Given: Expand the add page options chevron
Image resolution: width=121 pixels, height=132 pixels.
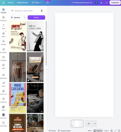Looking at the screenshot, I should (x=95, y=124).
